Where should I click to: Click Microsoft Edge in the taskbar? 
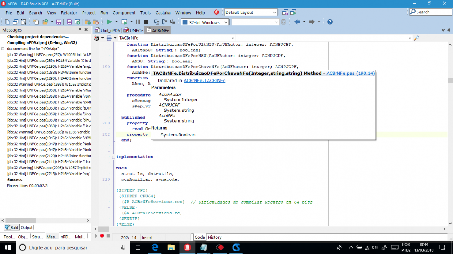[x=155, y=247]
